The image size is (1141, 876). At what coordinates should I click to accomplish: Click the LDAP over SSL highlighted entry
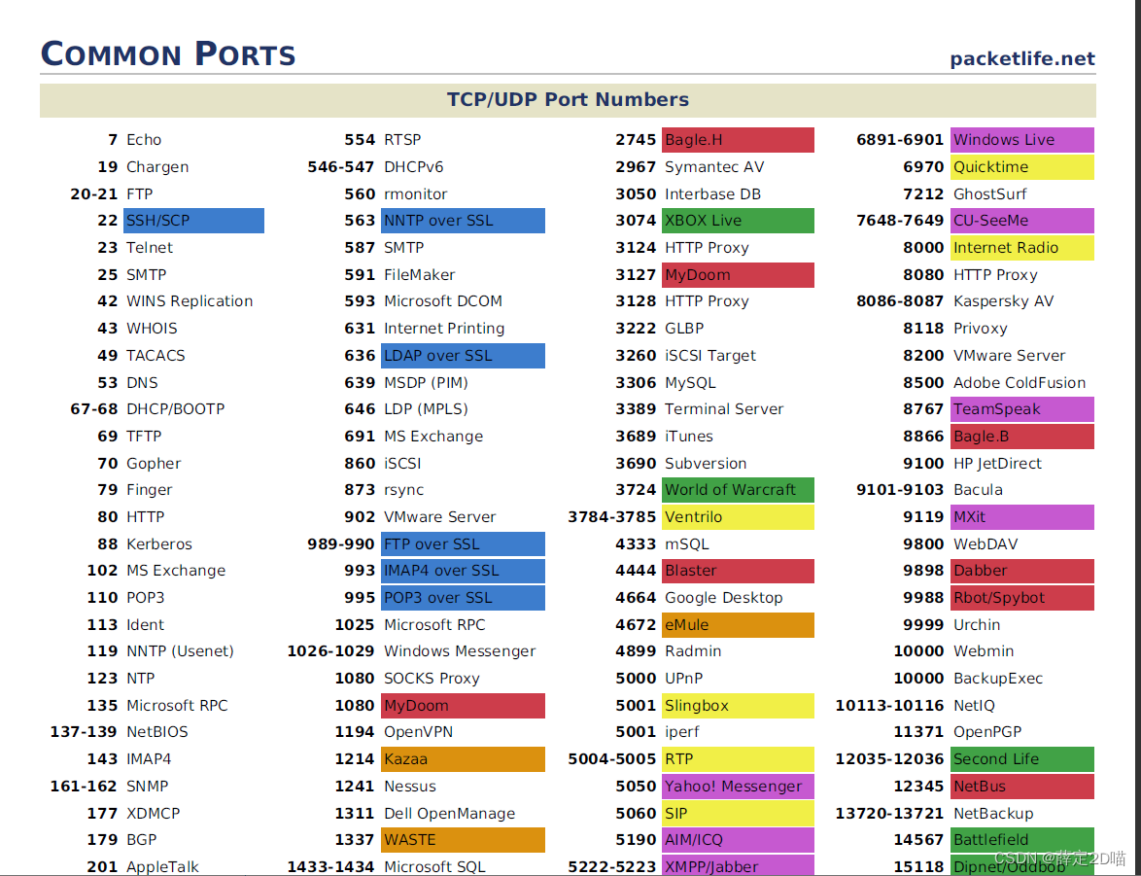[463, 355]
